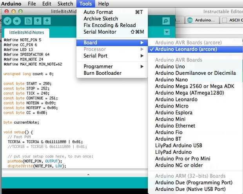Expand the Programmer submenu
This screenshot has height=194, width=243.
(112, 66)
